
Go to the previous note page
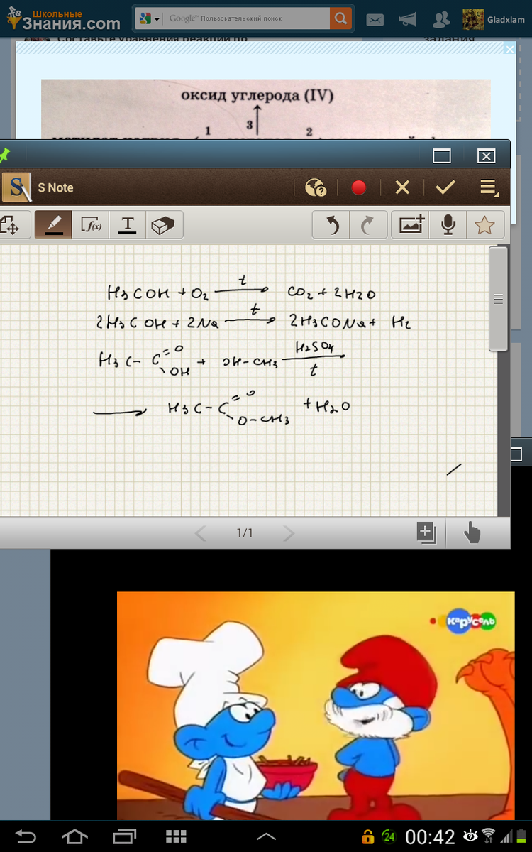pos(201,533)
